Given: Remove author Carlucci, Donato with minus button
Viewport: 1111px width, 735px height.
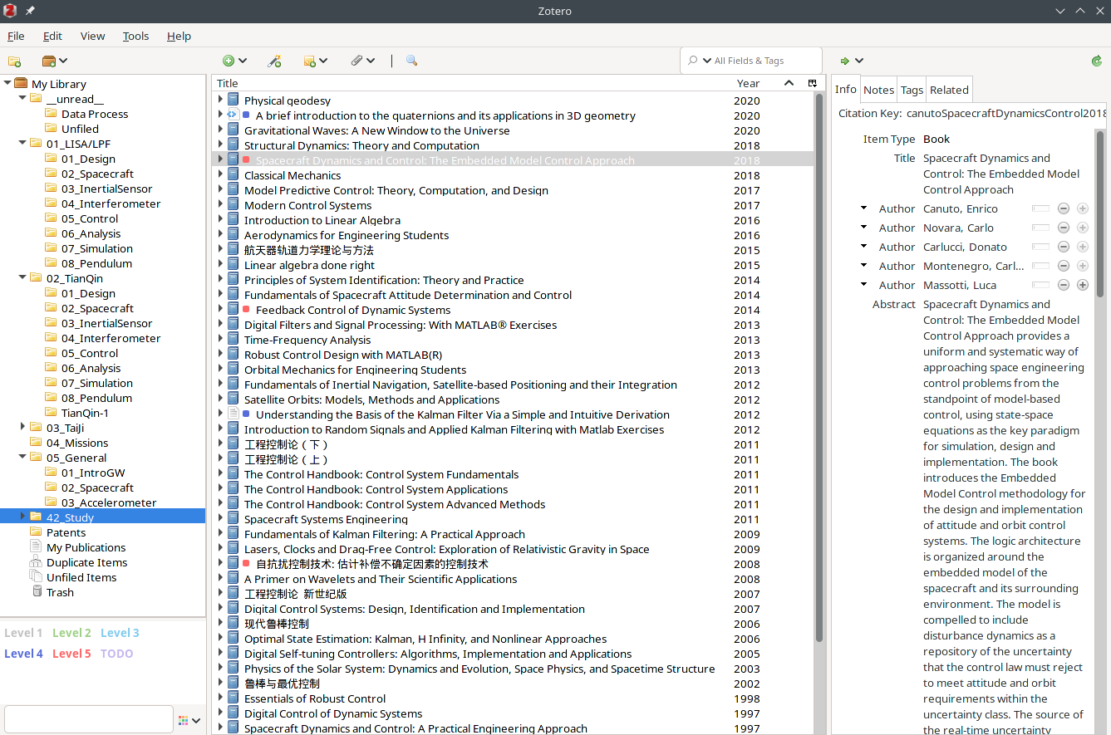Looking at the screenshot, I should coord(1063,247).
